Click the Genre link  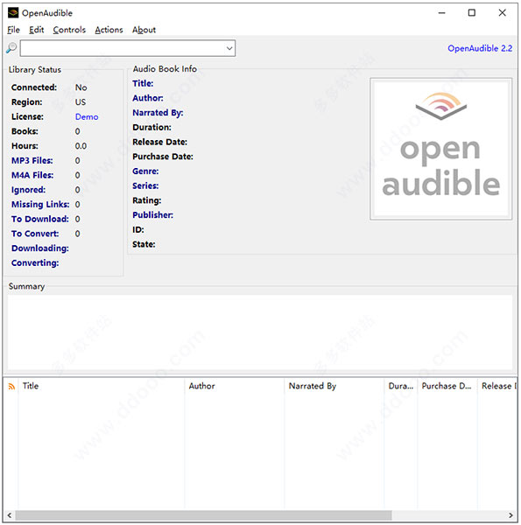click(145, 171)
